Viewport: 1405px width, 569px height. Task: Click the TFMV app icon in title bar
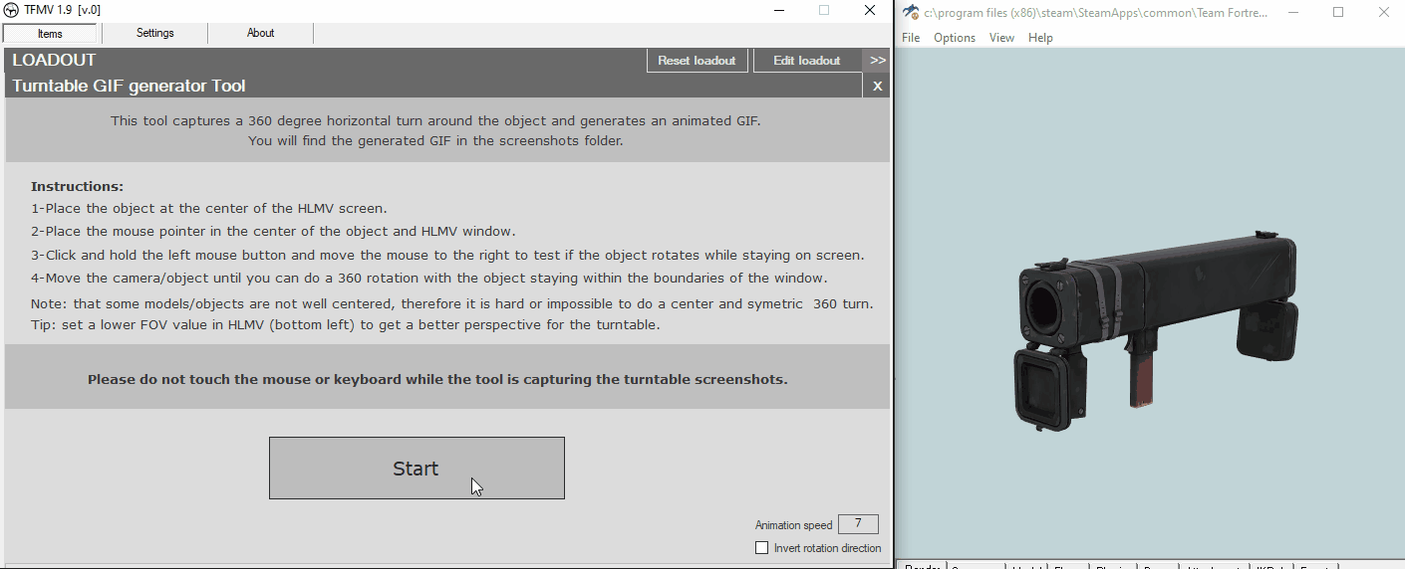11,10
